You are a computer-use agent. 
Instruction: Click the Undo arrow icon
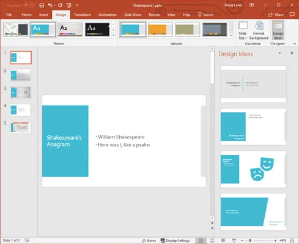coord(50,5)
